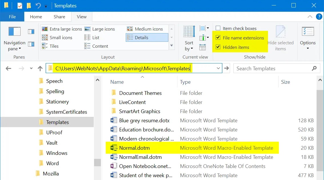Choose Large icons layout
The image size is (324, 180).
100,29
